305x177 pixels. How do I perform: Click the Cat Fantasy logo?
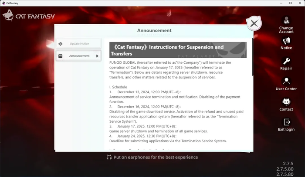click(29, 15)
